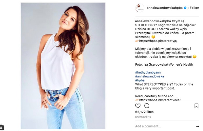Open the https://hpba.pl/stereotyp/ link
This screenshot has height=131, width=203.
(158, 41)
